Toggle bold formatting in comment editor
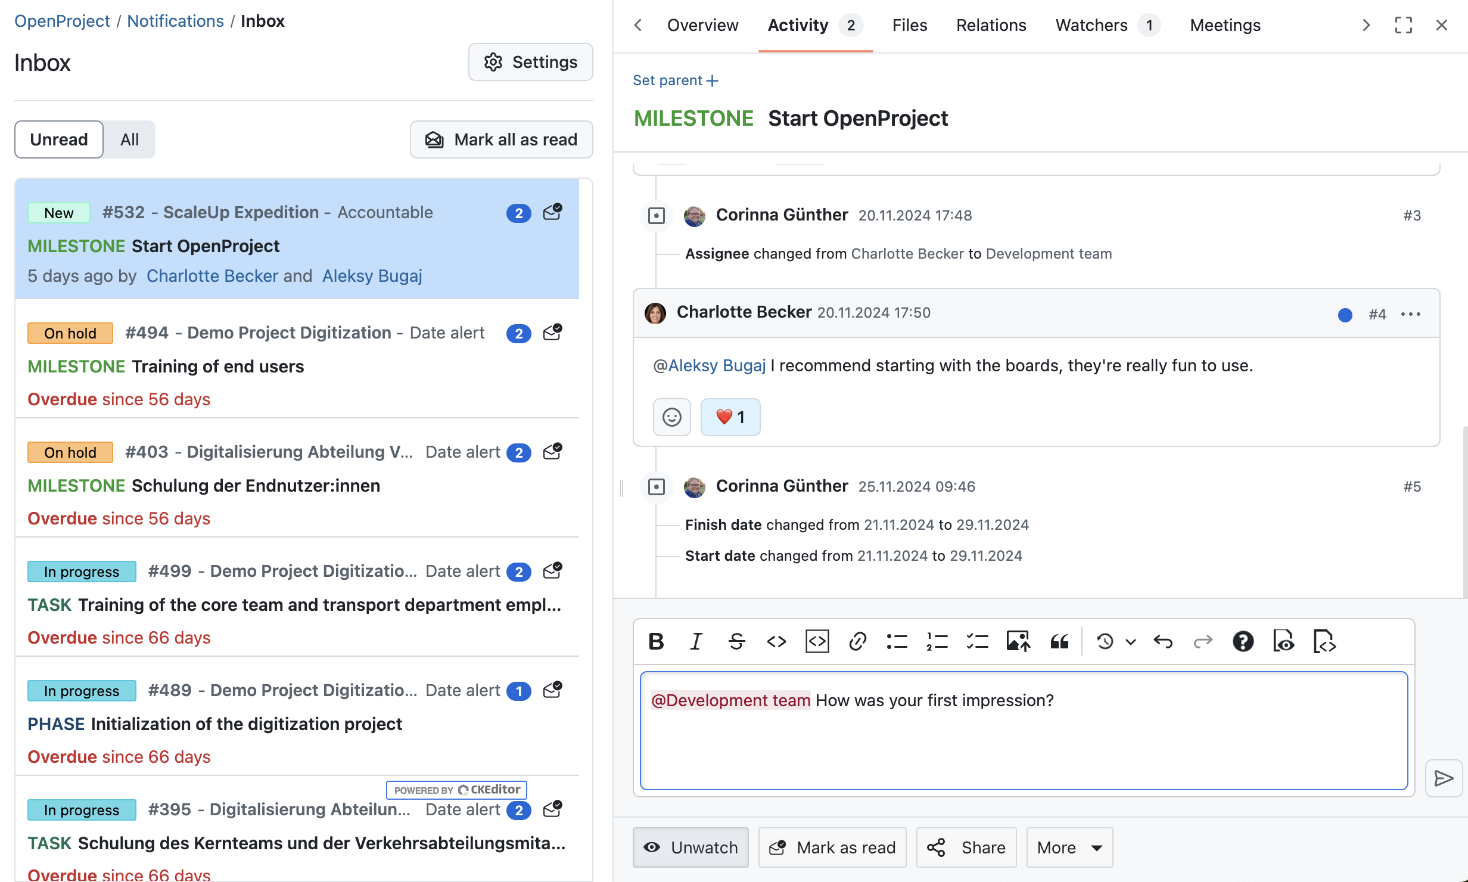This screenshot has width=1468, height=882. [x=656, y=641]
